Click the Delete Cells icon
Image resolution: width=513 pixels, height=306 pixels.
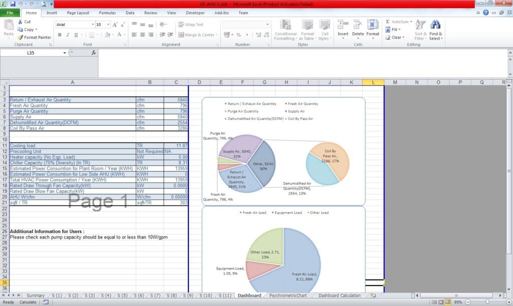[358, 25]
